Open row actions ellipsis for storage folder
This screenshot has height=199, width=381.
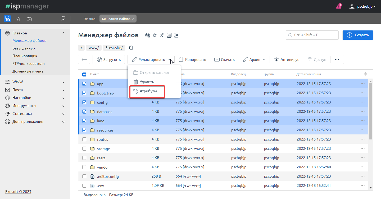pyautogui.click(x=362, y=148)
